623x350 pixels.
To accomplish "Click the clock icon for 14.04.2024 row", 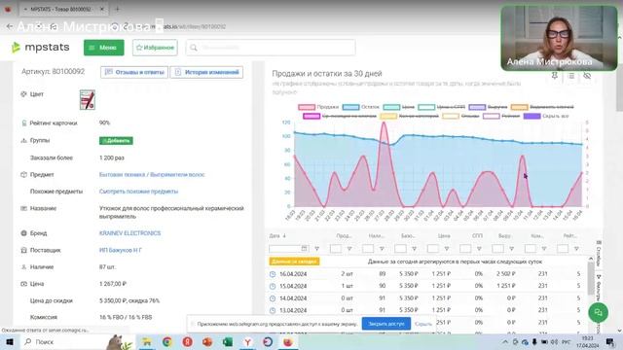I will (273, 298).
